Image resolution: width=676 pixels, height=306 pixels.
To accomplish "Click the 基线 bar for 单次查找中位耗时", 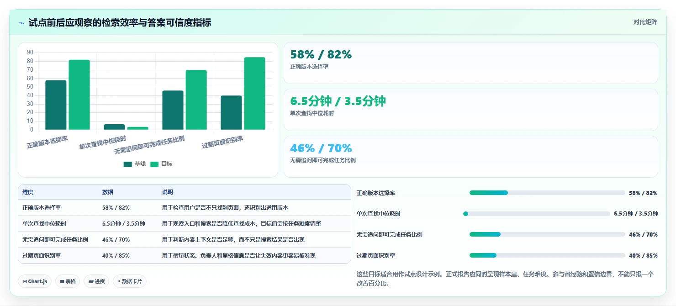I will pos(114,127).
